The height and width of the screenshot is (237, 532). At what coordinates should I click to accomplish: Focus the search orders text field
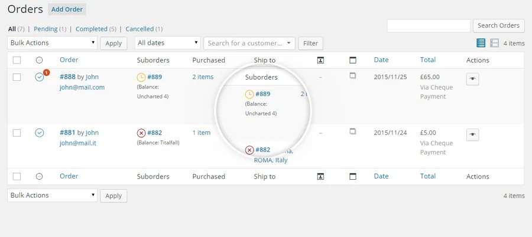click(x=429, y=26)
